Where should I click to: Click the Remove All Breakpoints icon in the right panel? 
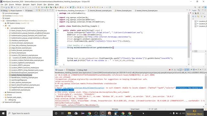point(196,13)
